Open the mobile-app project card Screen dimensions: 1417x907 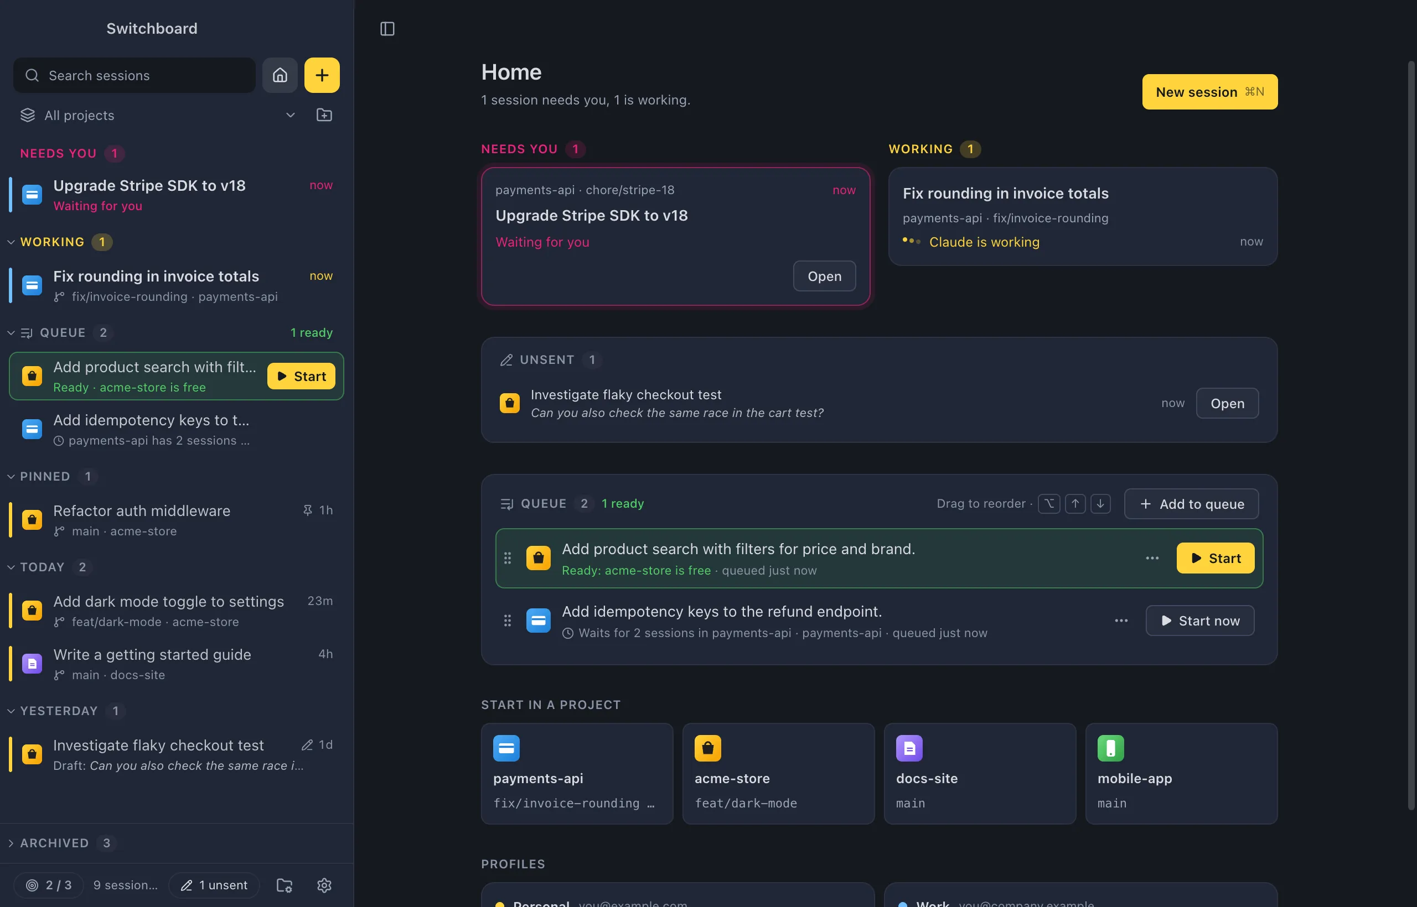[1181, 774]
